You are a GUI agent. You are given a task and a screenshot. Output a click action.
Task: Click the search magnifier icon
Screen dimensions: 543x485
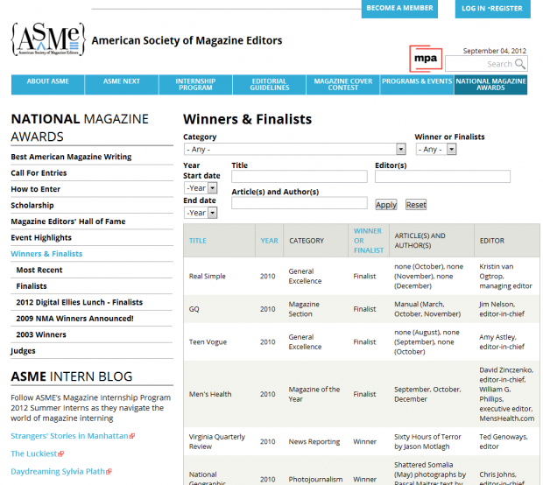520,64
